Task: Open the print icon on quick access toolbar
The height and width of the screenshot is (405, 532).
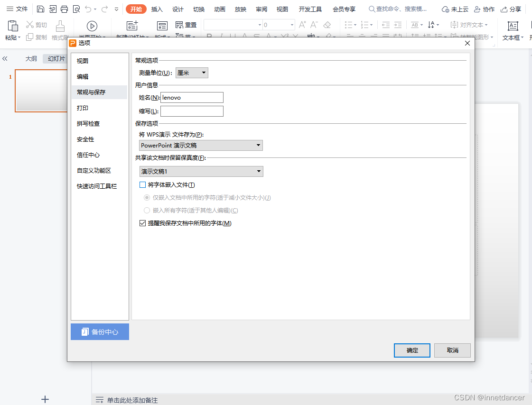Action: (64, 9)
